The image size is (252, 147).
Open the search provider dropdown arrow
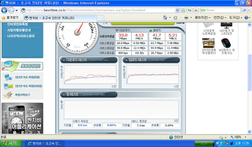[249, 10]
